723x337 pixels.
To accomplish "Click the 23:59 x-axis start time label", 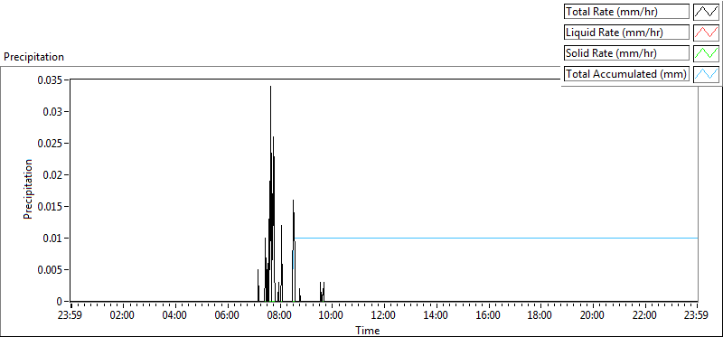I will (70, 316).
